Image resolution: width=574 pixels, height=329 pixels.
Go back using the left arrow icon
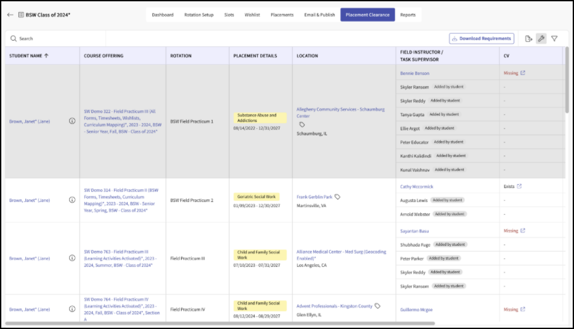(10, 15)
